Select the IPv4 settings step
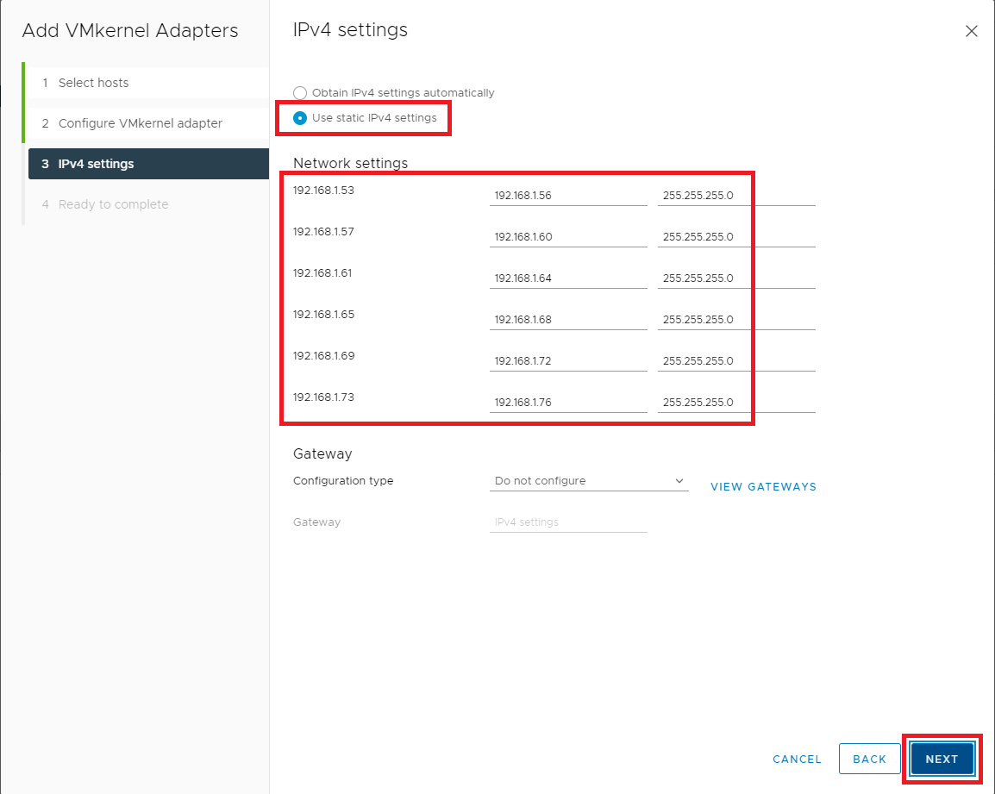995x794 pixels. [x=96, y=164]
